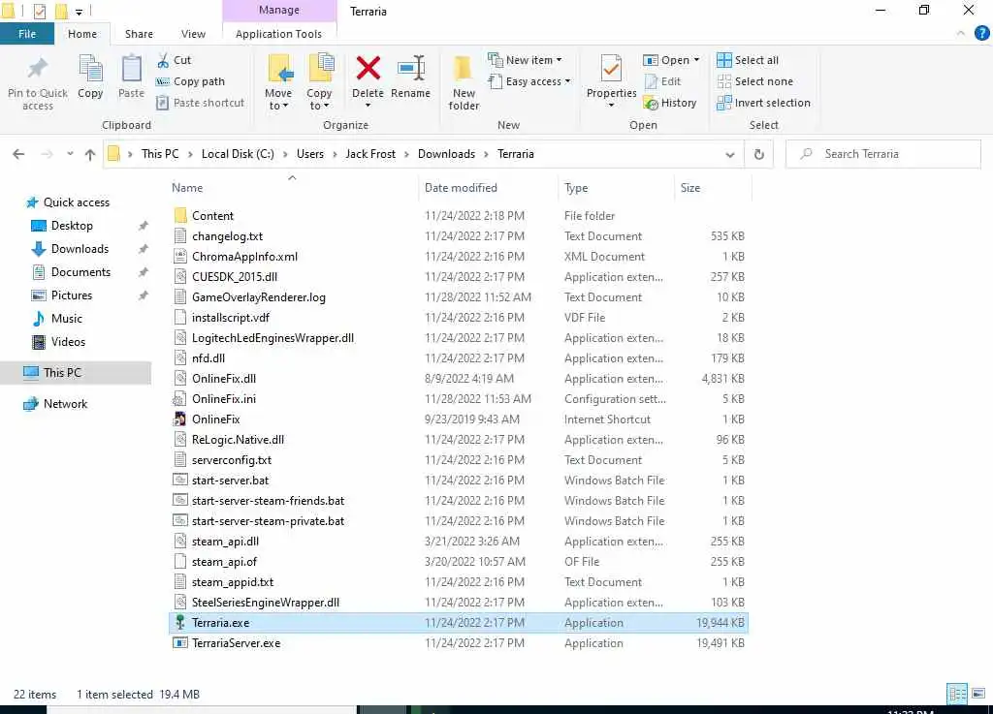Open Properties of selected file

pyautogui.click(x=611, y=79)
